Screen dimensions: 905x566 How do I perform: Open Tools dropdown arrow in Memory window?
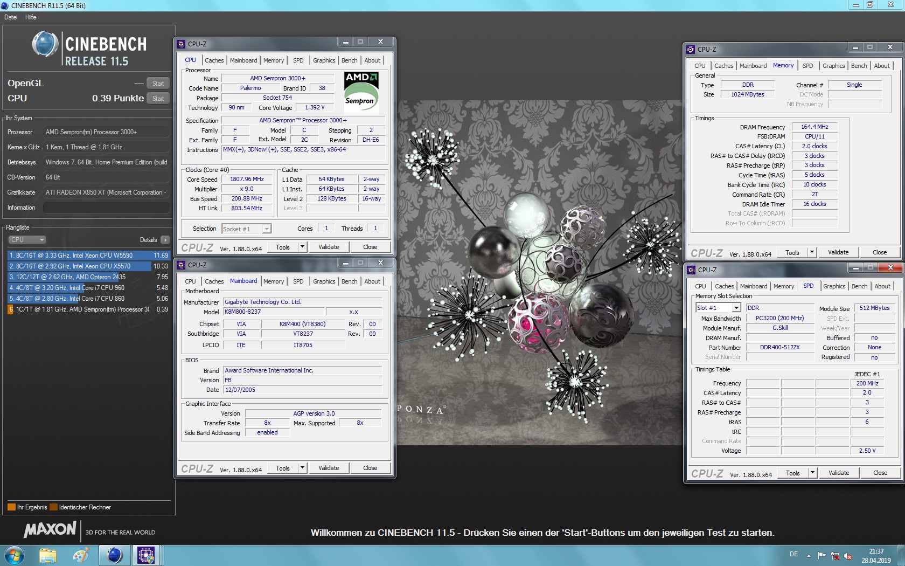[x=812, y=252]
